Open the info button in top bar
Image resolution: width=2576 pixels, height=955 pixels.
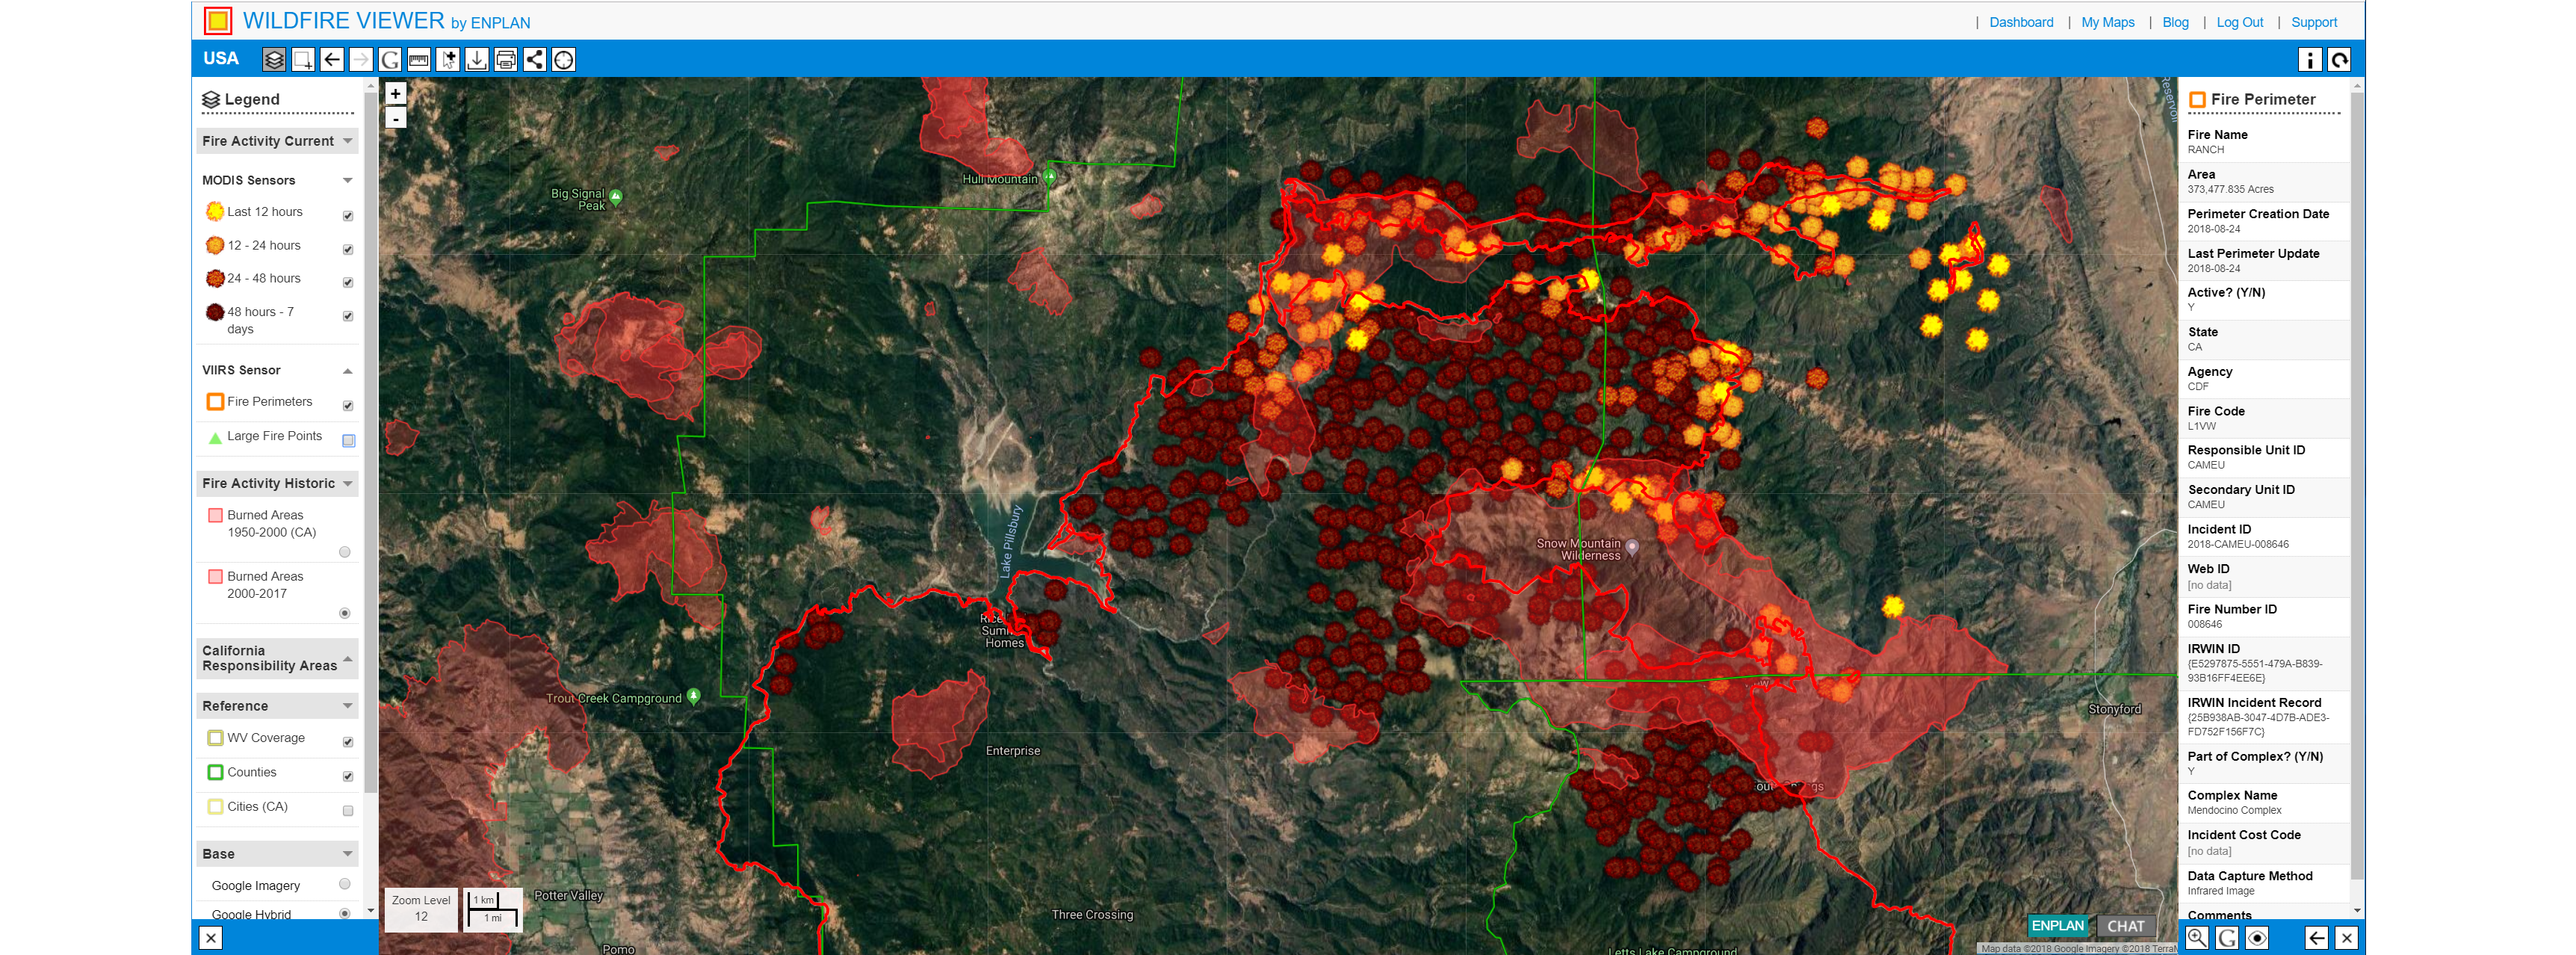(2310, 60)
